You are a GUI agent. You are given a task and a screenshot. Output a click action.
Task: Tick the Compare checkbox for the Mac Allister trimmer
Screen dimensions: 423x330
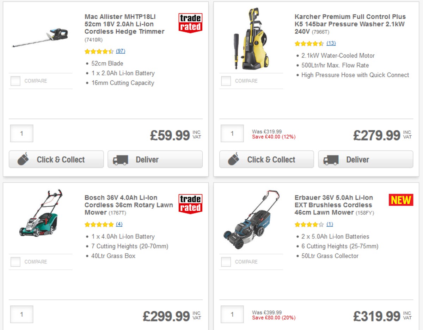pyautogui.click(x=16, y=81)
